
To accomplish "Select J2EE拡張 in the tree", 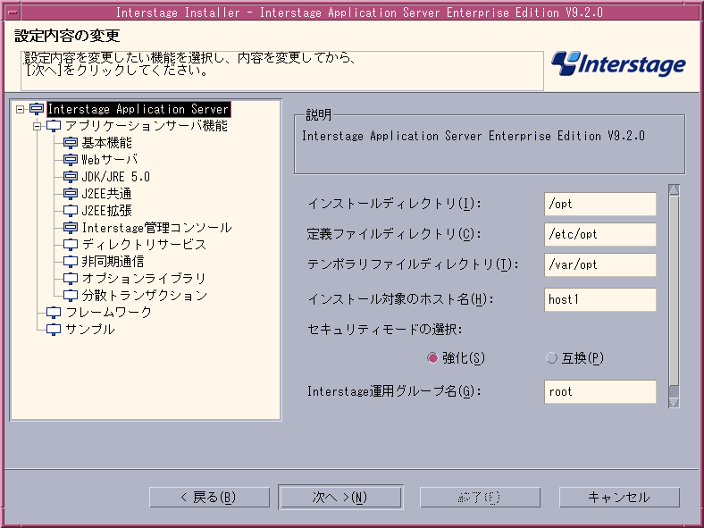I will (107, 211).
